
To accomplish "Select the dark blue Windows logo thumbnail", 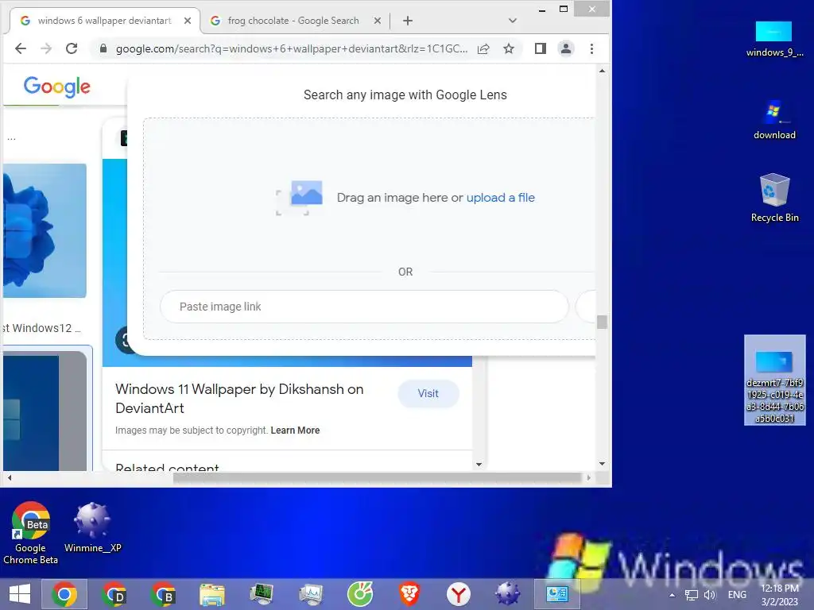I will pos(45,411).
